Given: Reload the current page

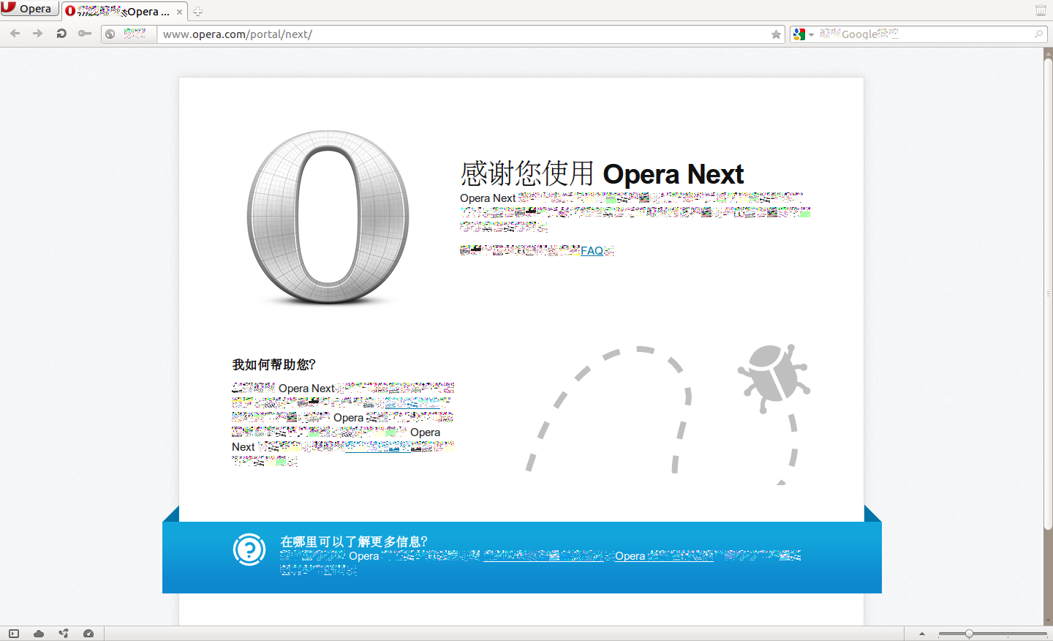Looking at the screenshot, I should pyautogui.click(x=61, y=34).
